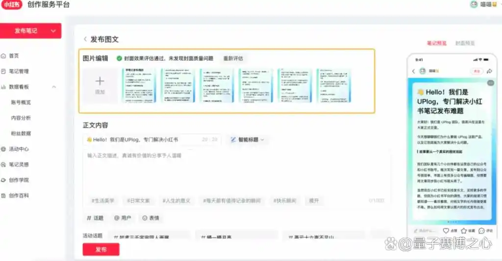Insert a topic with 话题 button
The height and width of the screenshot is (261, 502).
pyautogui.click(x=95, y=218)
